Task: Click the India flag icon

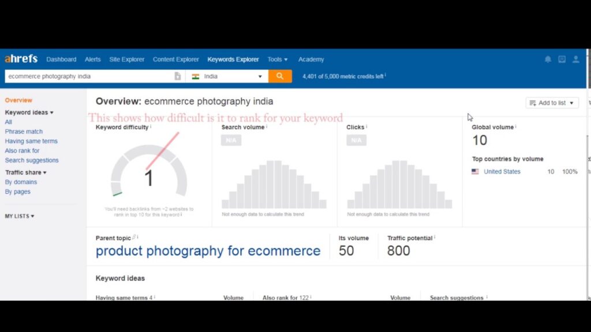Action: tap(196, 77)
